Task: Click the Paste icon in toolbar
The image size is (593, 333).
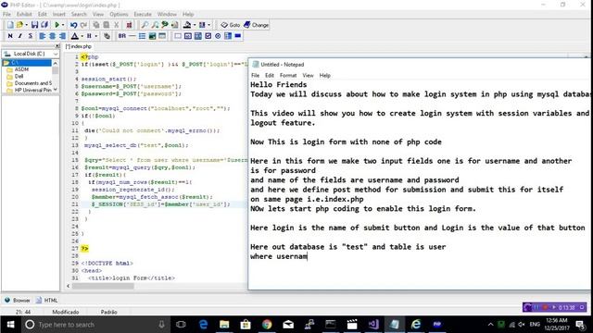Action: point(107,25)
